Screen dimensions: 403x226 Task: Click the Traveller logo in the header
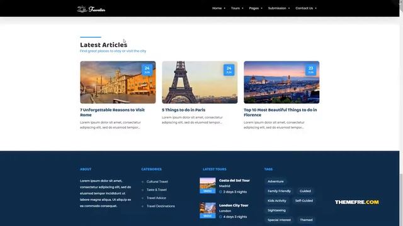tap(91, 9)
